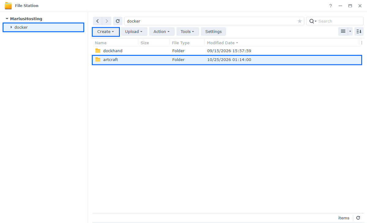This screenshot has height=223, width=367.
Task: Select the dockhand folder row
Action: pos(227,51)
